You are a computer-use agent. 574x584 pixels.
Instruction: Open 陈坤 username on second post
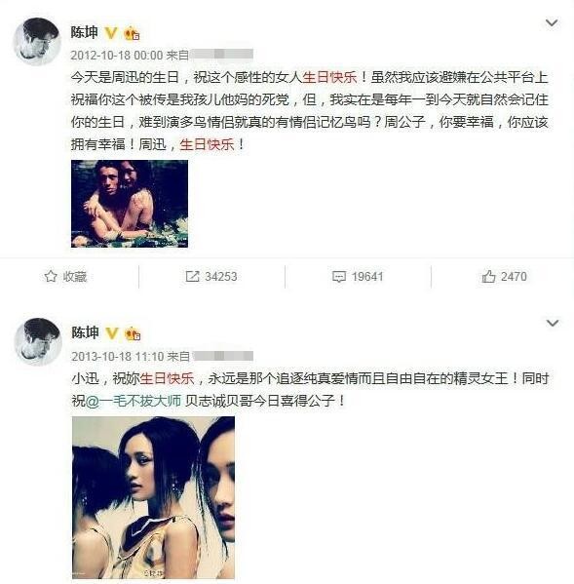85,332
